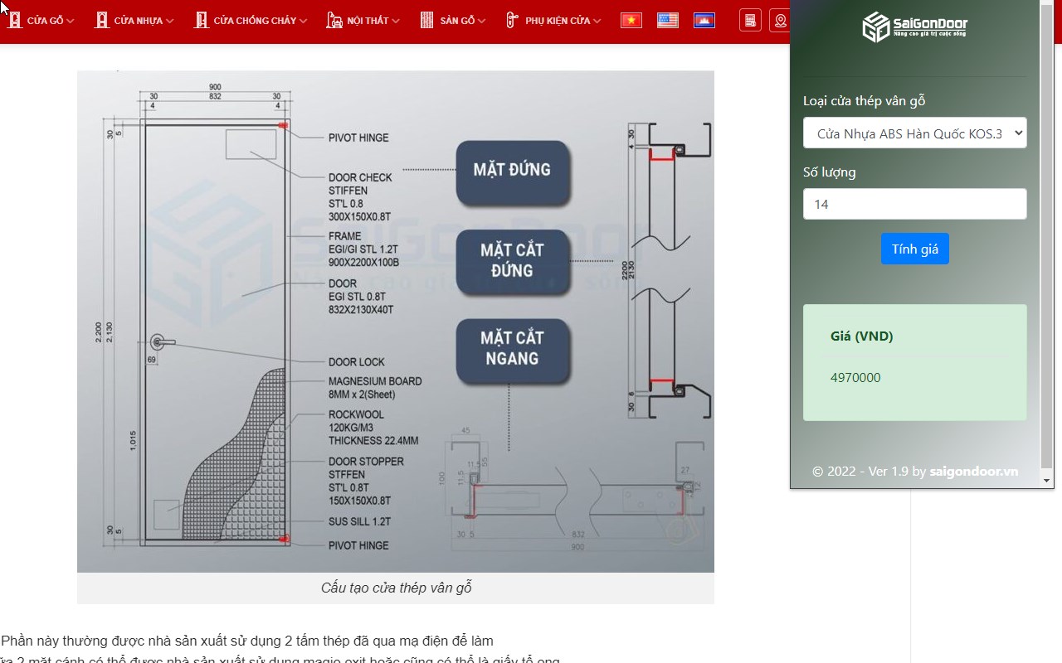The image size is (1062, 663).
Task: Expand the SÀN GỖ chevron arrow
Action: 482,22
